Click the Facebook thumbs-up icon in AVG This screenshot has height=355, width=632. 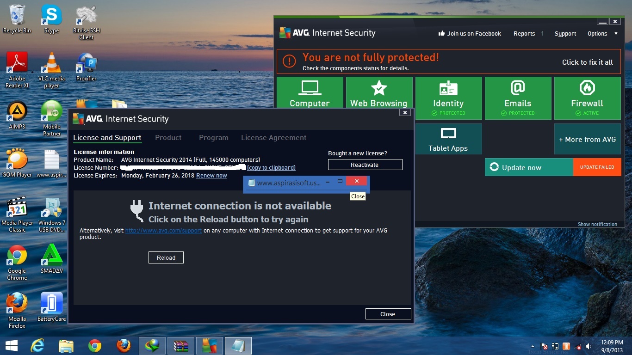click(441, 33)
